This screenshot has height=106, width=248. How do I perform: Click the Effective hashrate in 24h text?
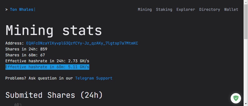(47, 61)
